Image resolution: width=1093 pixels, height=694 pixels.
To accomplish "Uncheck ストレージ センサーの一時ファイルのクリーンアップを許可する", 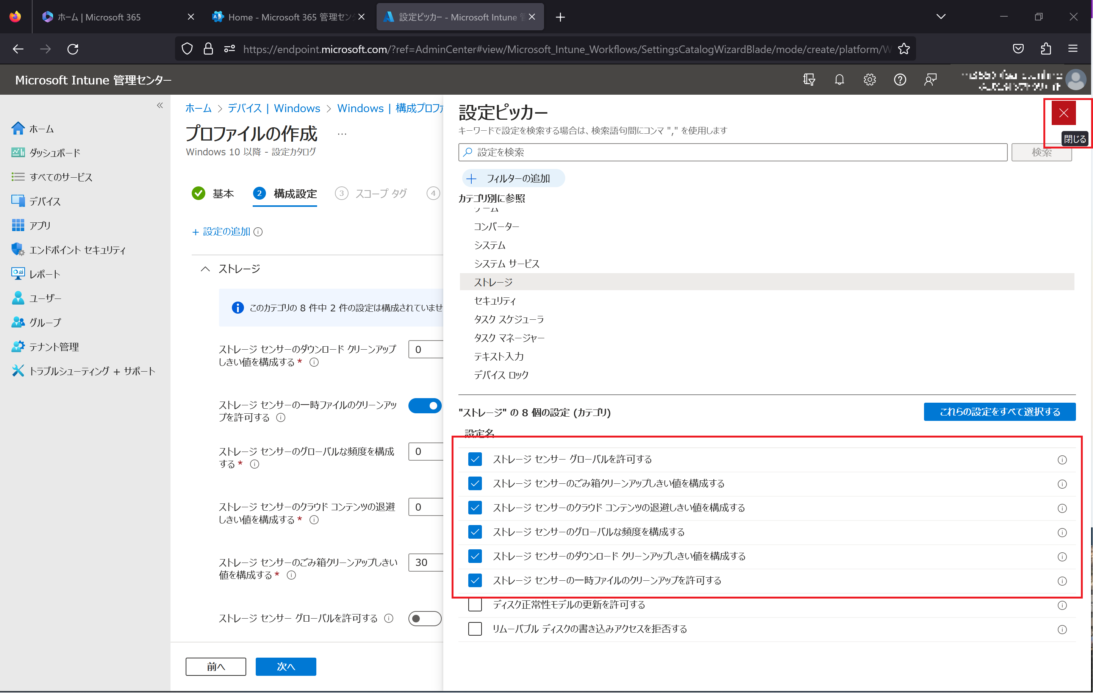I will pyautogui.click(x=475, y=580).
